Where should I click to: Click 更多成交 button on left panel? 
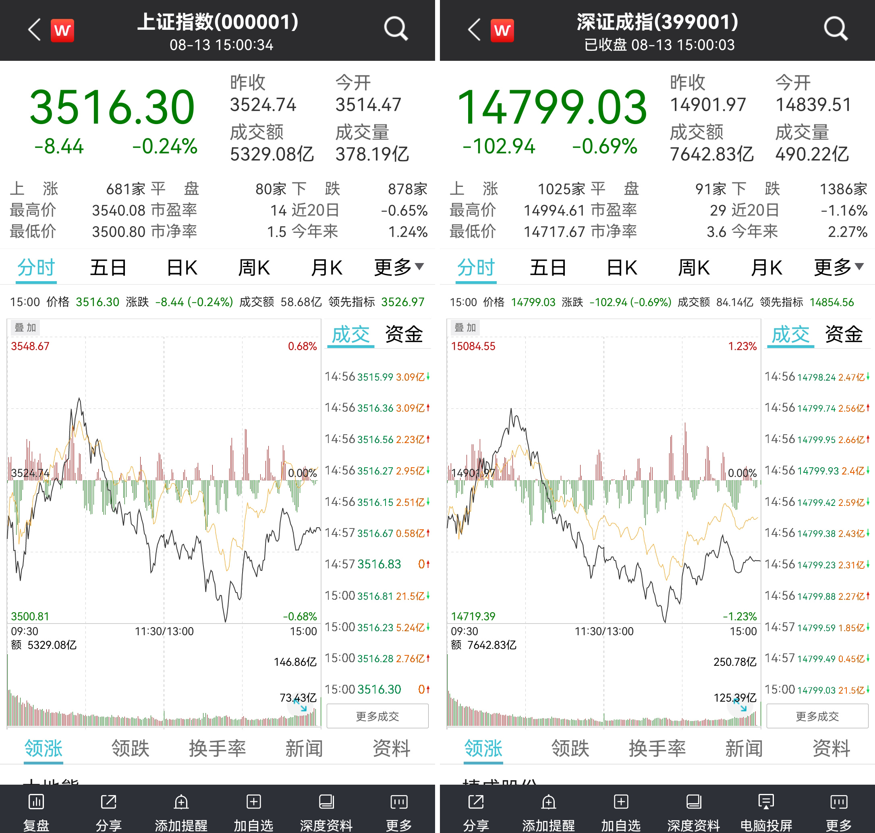tap(377, 716)
